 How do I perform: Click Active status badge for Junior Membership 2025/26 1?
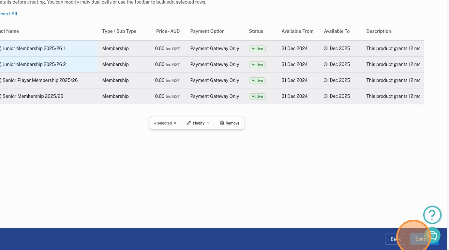pyautogui.click(x=257, y=49)
